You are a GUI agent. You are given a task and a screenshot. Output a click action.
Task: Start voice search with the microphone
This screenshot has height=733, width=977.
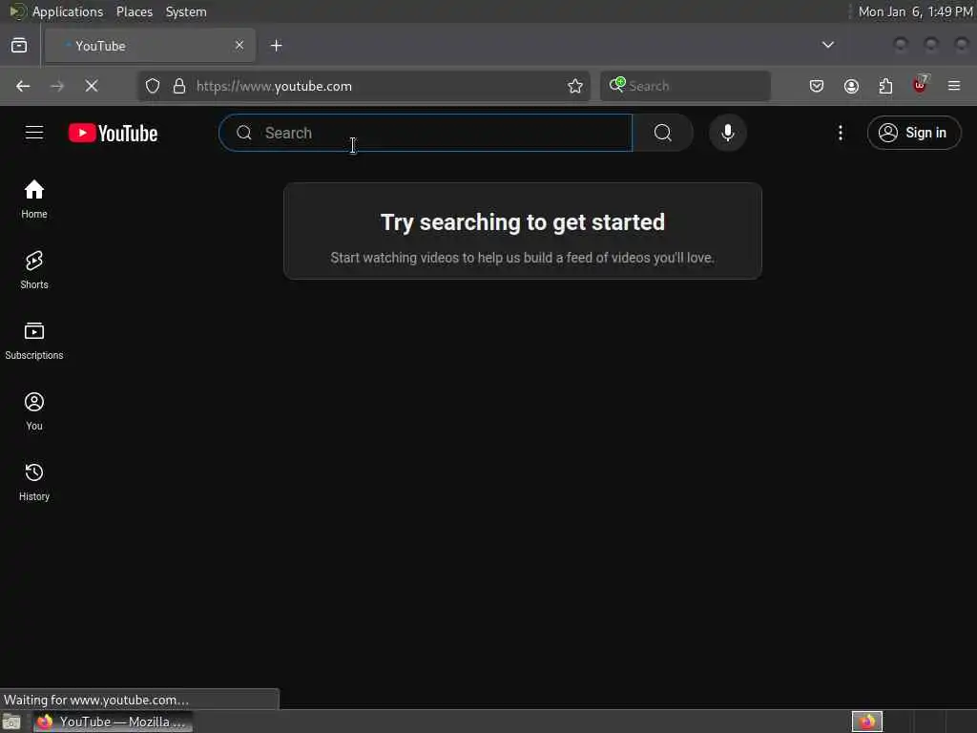727,133
